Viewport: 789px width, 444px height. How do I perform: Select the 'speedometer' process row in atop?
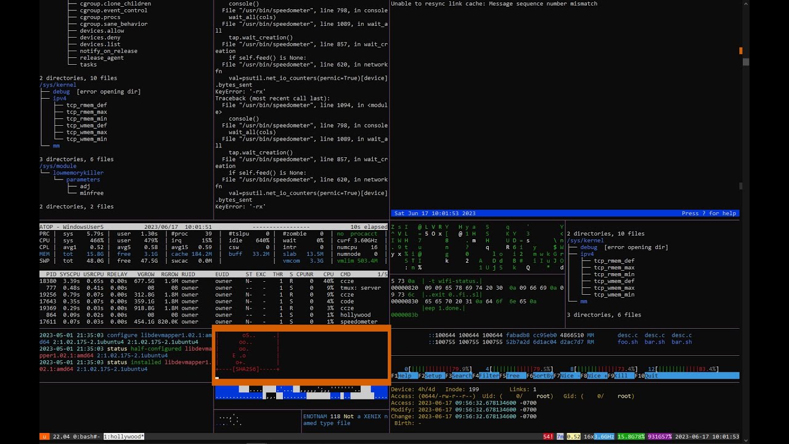213,321
